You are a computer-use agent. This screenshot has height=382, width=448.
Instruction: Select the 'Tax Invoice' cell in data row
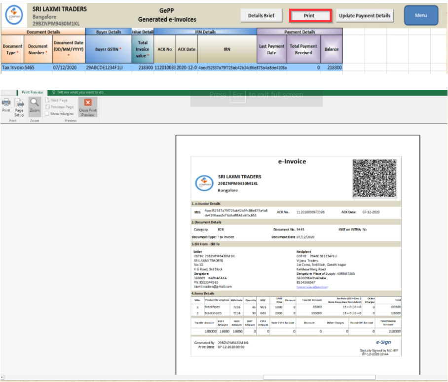[x=12, y=68]
